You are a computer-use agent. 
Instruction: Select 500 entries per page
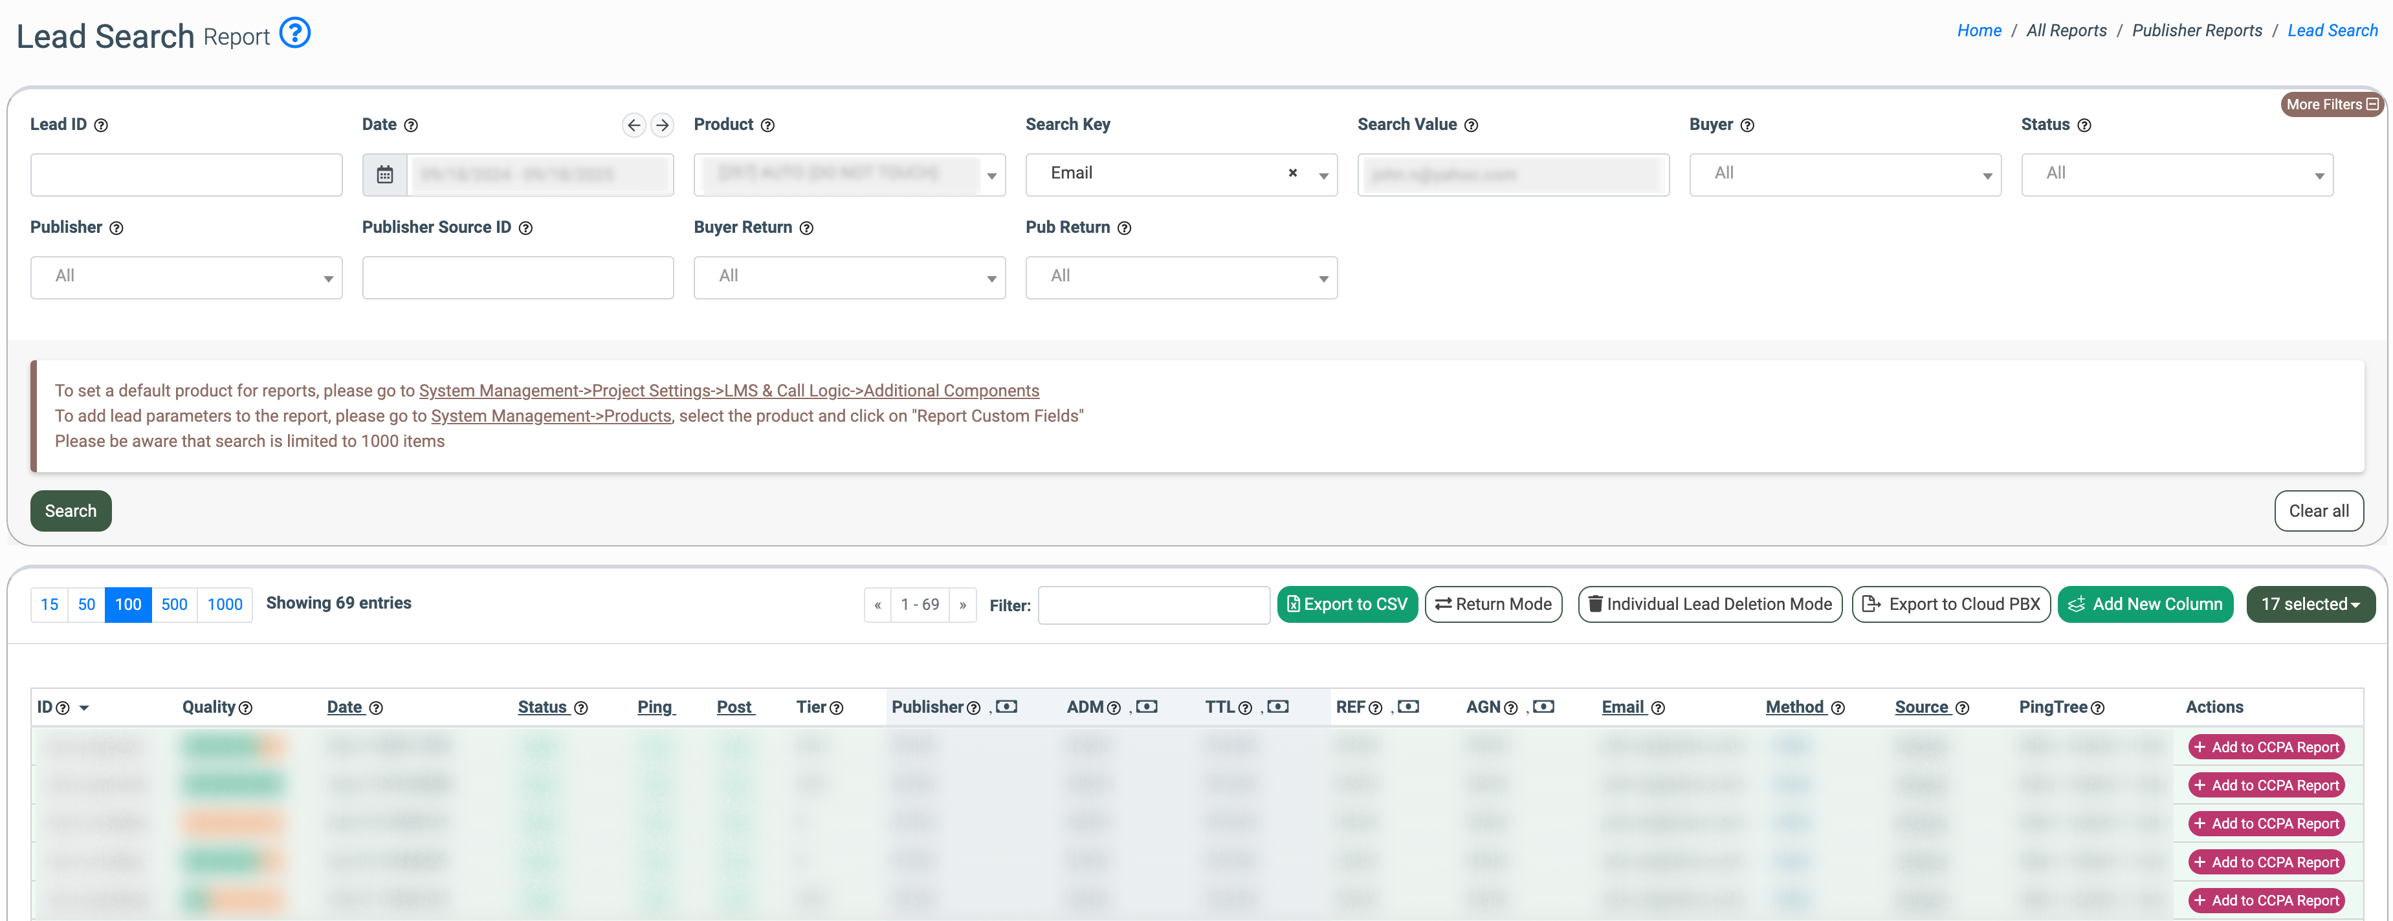[x=173, y=604]
